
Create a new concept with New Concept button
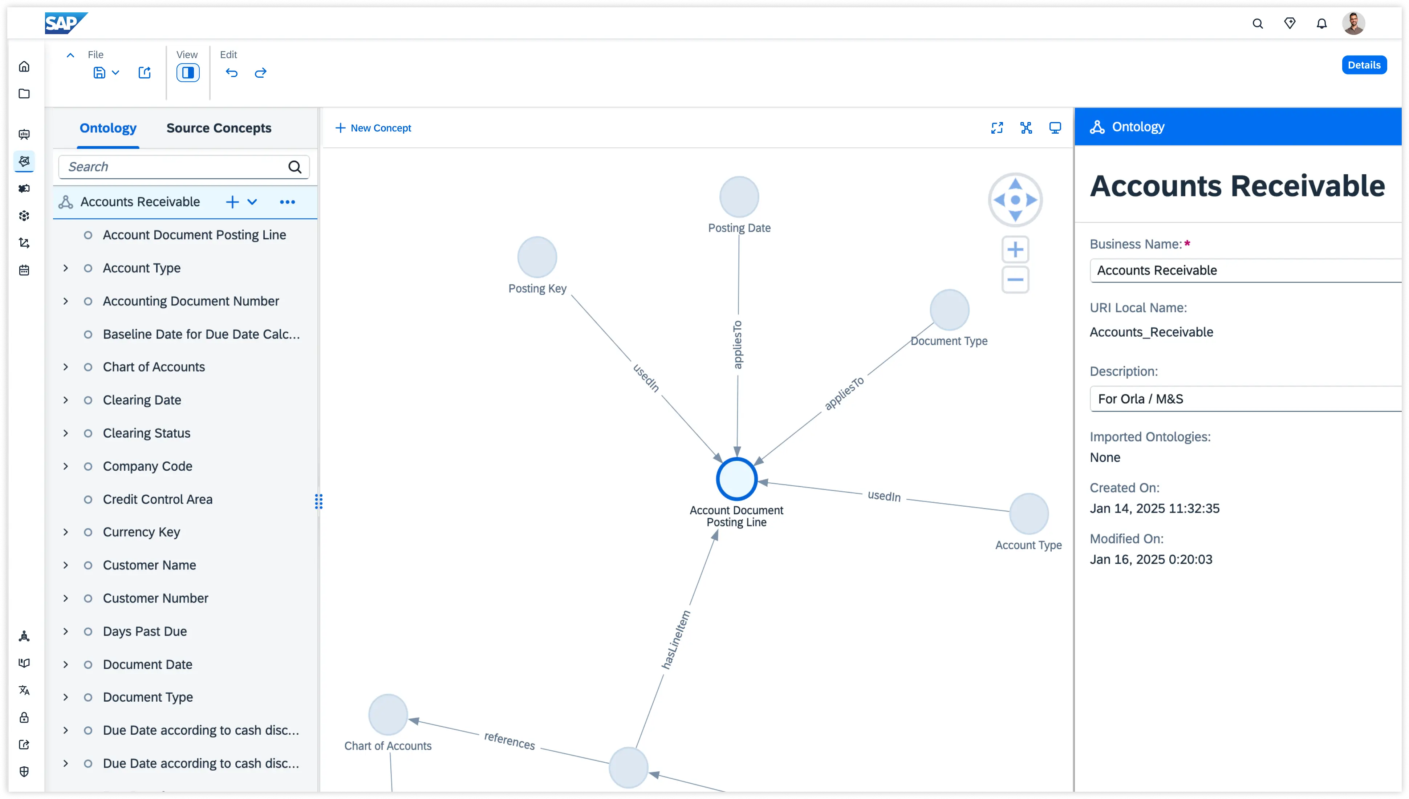(374, 128)
